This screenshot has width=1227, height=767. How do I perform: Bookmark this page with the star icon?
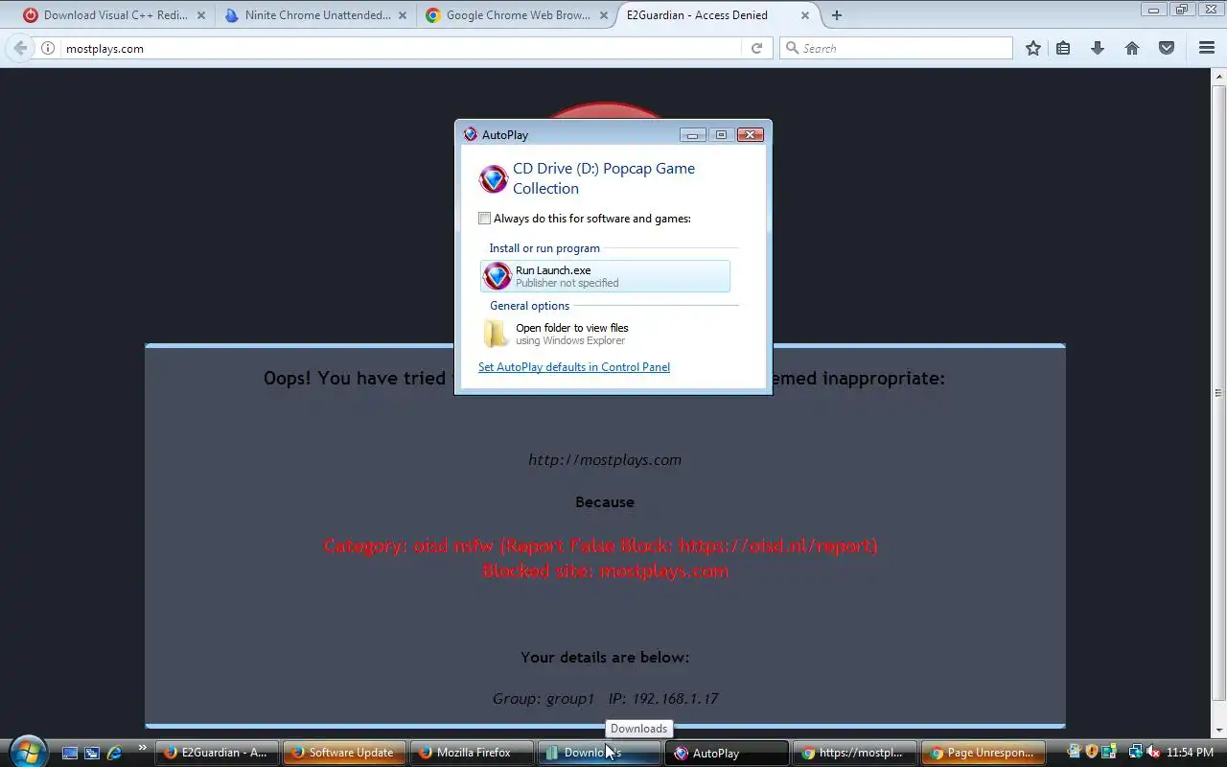click(x=1033, y=48)
